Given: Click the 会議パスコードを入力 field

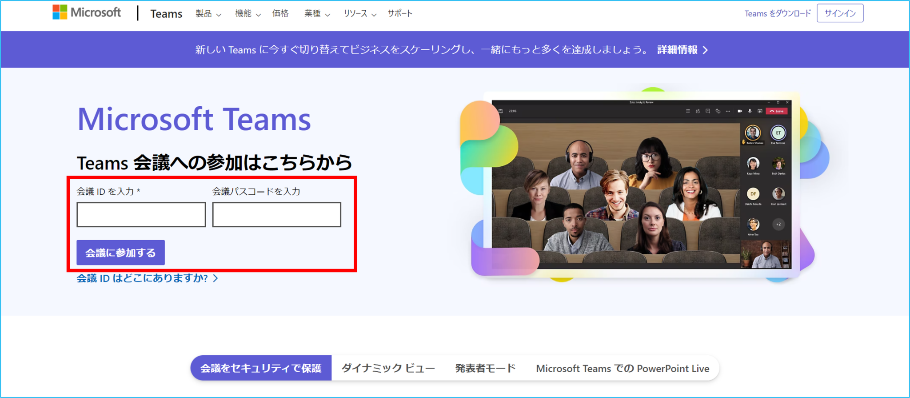Looking at the screenshot, I should (277, 215).
